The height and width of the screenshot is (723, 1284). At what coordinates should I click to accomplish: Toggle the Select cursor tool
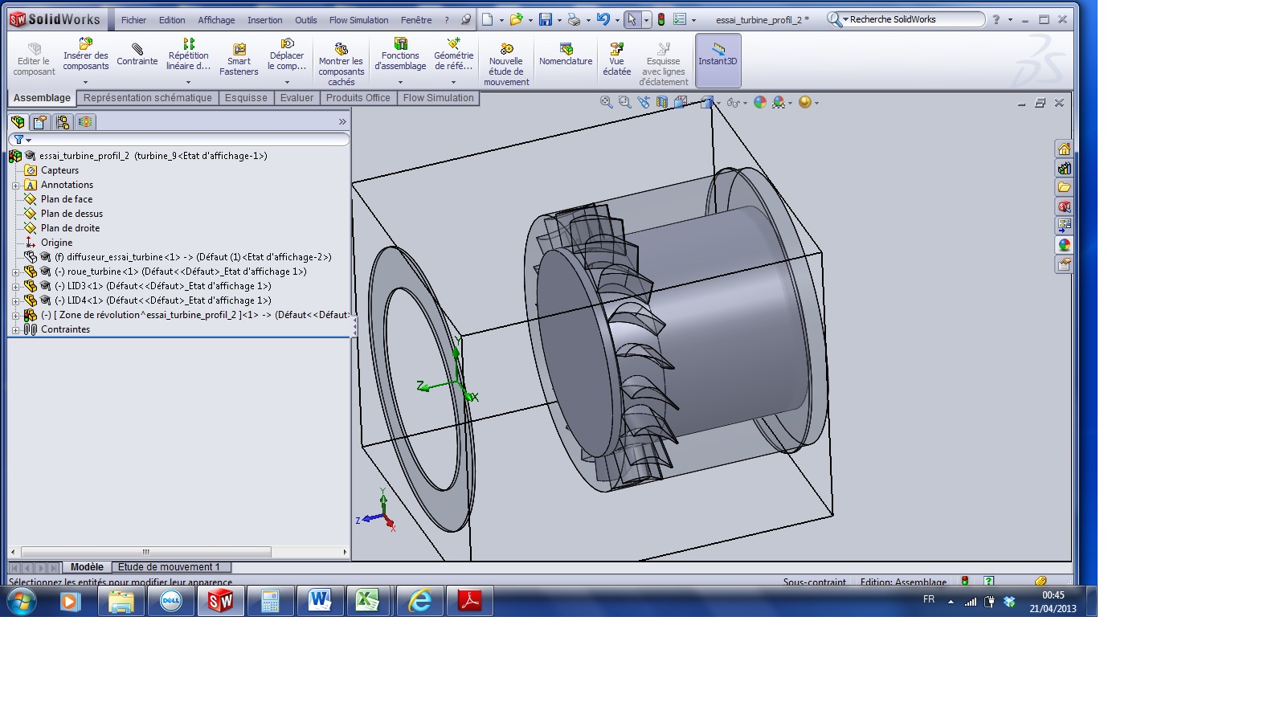tap(632, 19)
